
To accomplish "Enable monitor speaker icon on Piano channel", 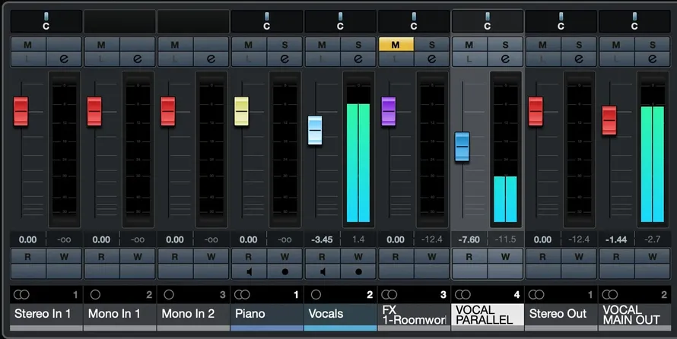I will [250, 271].
